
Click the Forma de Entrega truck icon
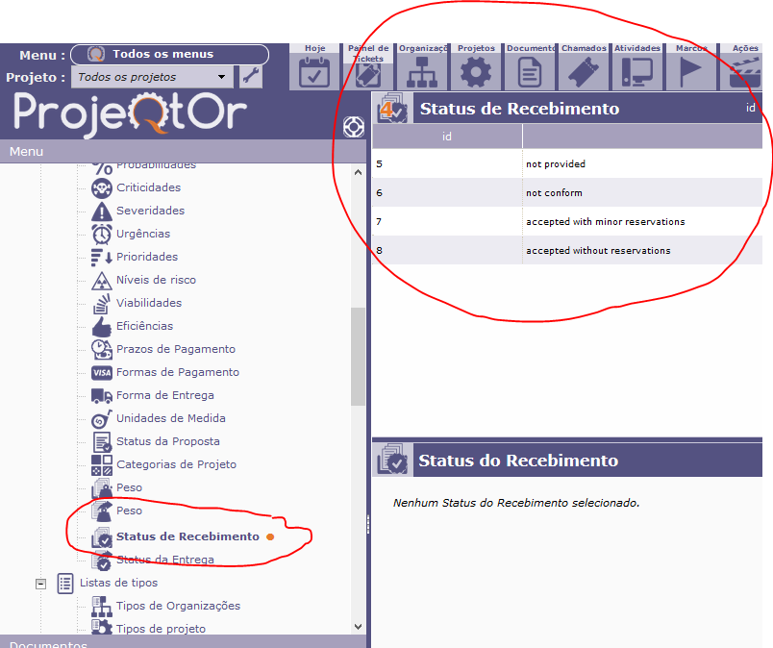[x=102, y=395]
